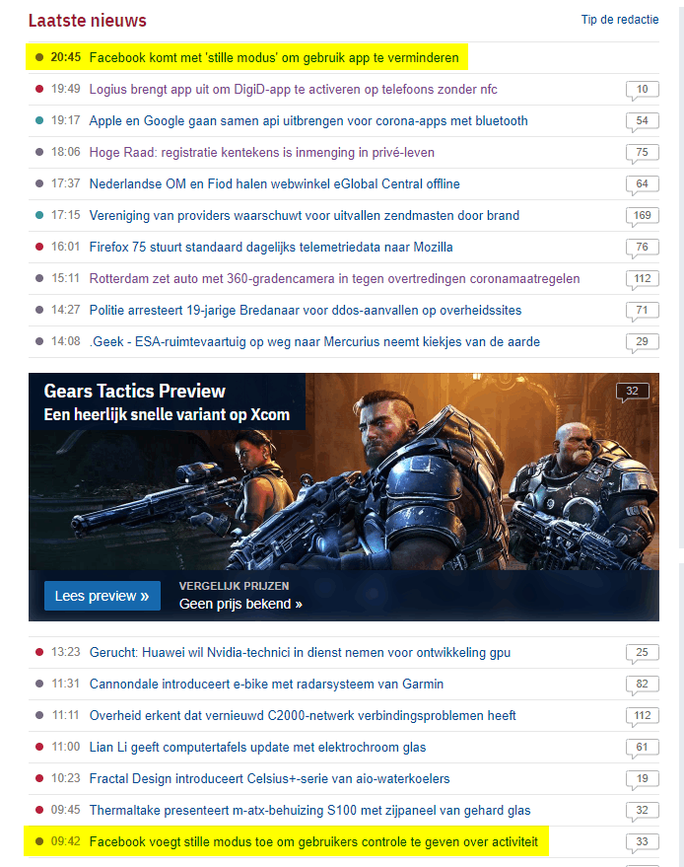Open Apple en Google corona-apps api article
This screenshot has width=684, height=867.
(x=308, y=120)
